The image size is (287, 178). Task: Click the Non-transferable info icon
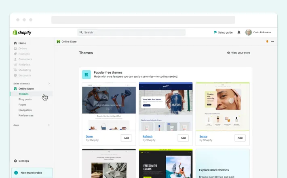pos(16,173)
